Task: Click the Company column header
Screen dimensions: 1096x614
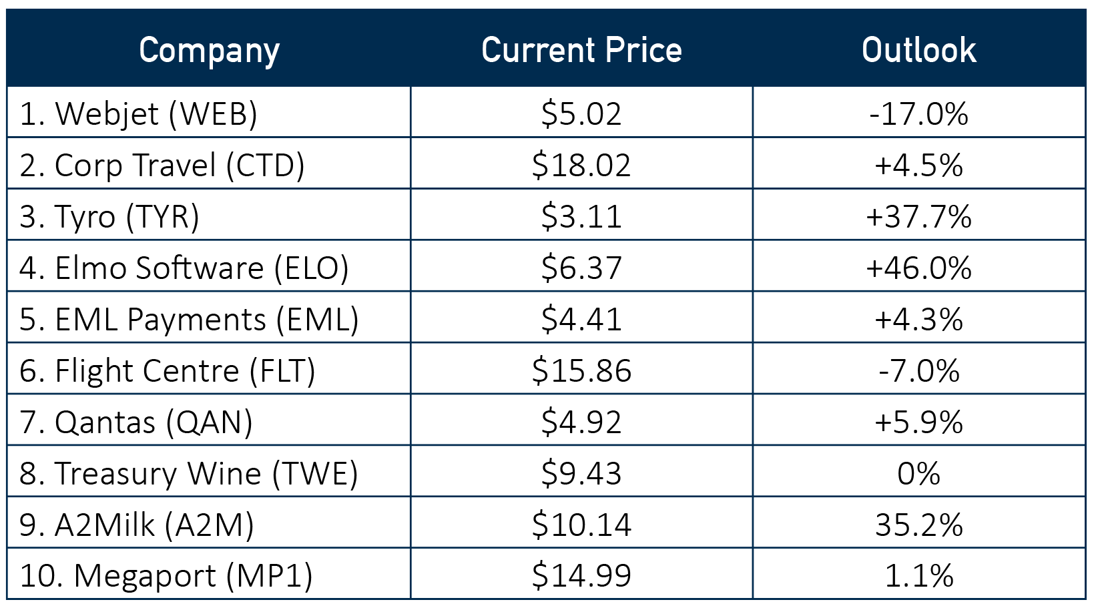Action: pyautogui.click(x=209, y=50)
